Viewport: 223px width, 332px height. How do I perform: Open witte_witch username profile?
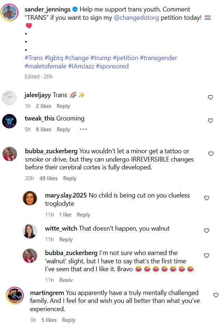(x=61, y=228)
